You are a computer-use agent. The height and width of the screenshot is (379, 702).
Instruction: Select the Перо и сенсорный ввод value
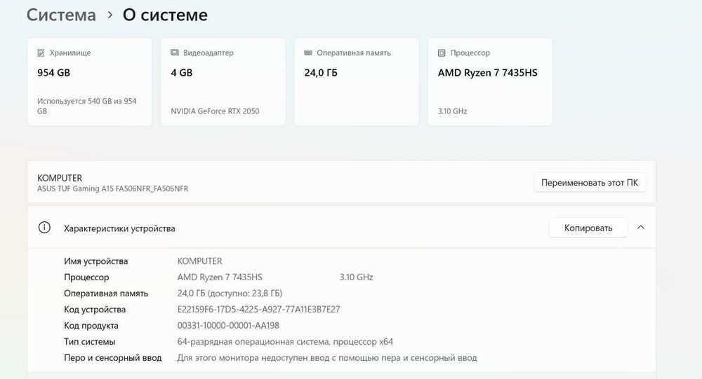coord(327,357)
